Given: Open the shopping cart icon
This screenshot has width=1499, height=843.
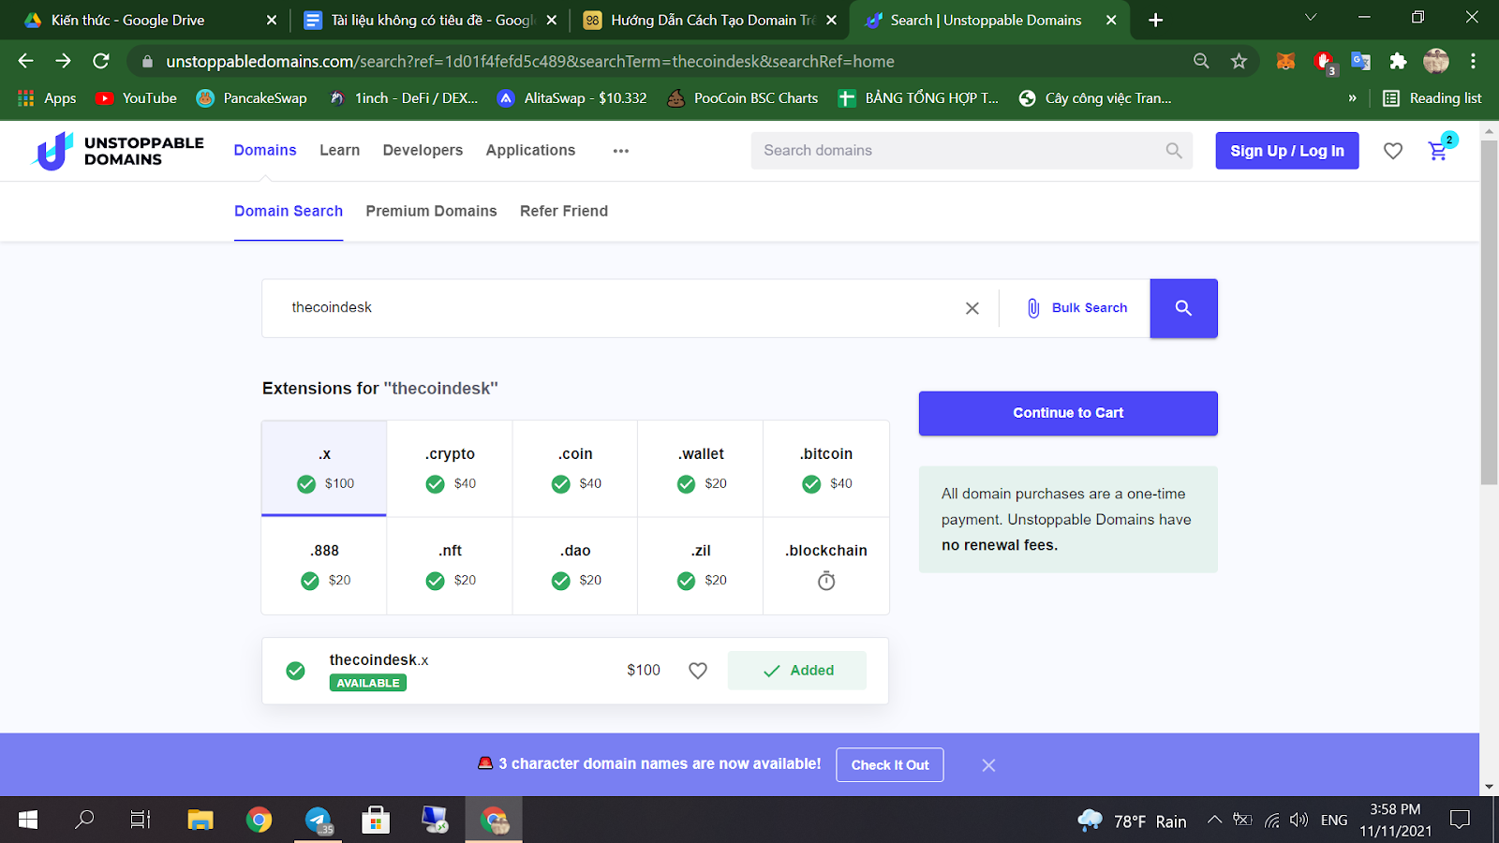Looking at the screenshot, I should [1438, 151].
